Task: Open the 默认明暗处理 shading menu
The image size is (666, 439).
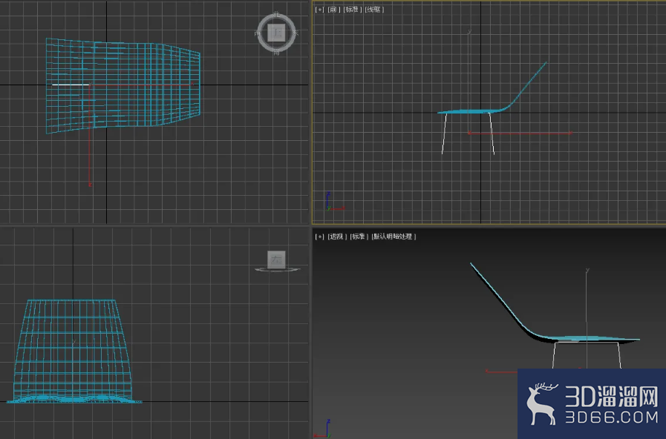Action: tap(394, 237)
